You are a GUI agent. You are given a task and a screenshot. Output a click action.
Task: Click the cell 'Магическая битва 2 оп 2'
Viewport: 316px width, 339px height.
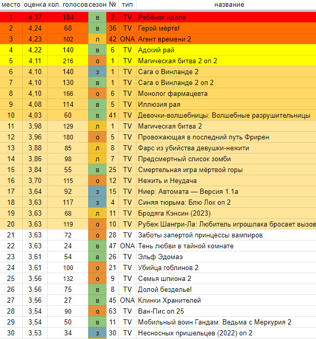coord(226,61)
